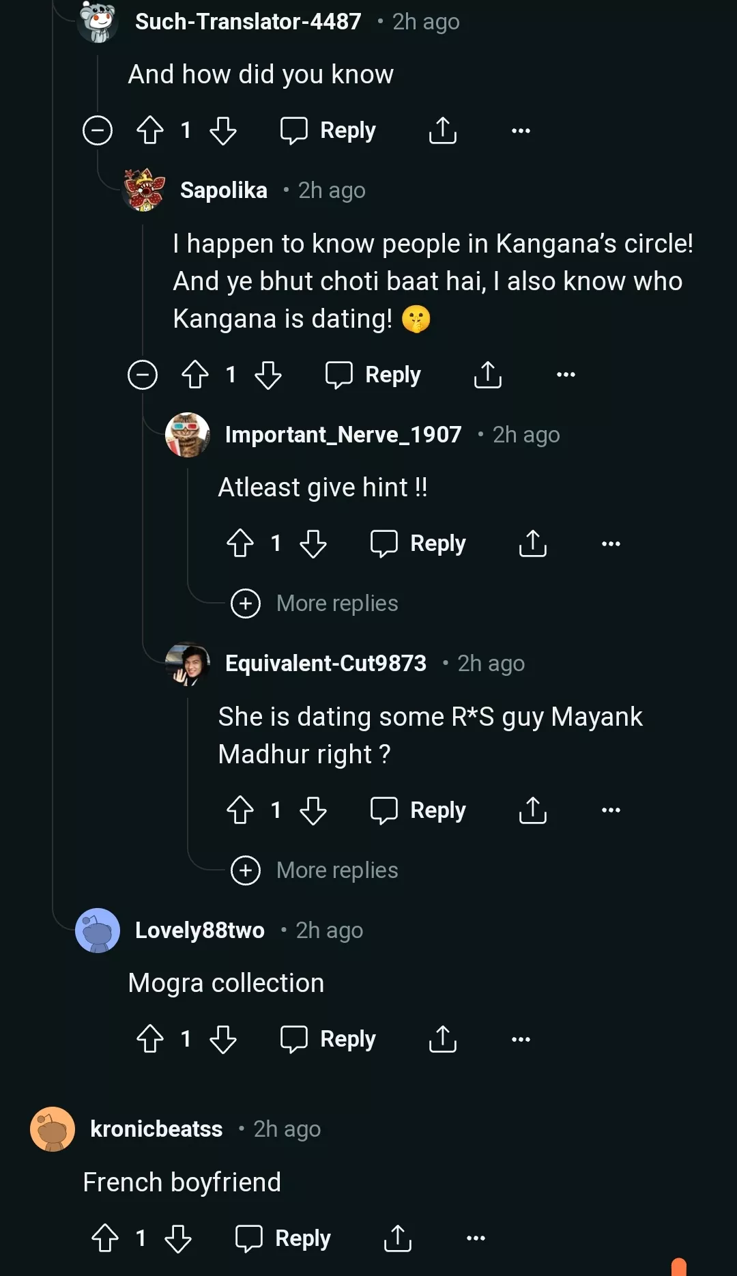Tap Sapolika's demogorgon avatar
Screen dimensions: 737x1276
pos(144,190)
